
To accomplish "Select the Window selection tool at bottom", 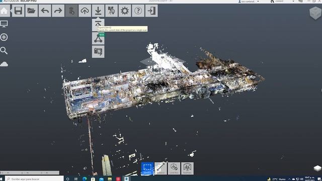I will [147, 168].
